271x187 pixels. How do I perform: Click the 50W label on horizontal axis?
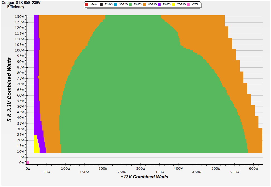click(x=47, y=172)
